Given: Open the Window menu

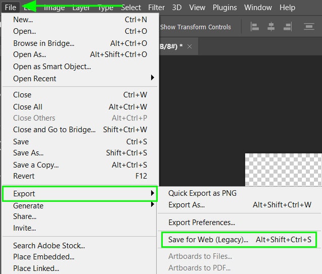Looking at the screenshot, I should click(258, 8).
